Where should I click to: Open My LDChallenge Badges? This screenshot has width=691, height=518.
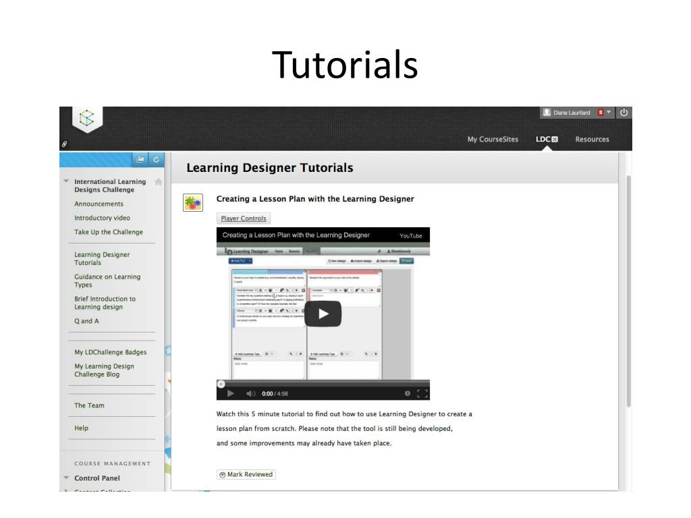tap(110, 352)
